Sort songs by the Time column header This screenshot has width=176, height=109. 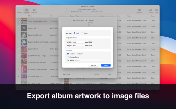pyautogui.click(x=118, y=16)
